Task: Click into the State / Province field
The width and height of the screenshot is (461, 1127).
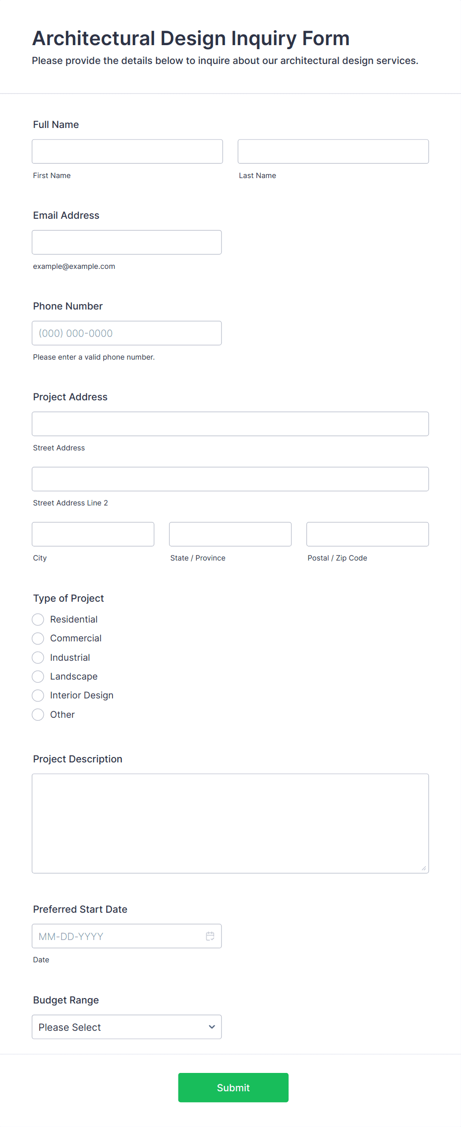Action: point(230,534)
